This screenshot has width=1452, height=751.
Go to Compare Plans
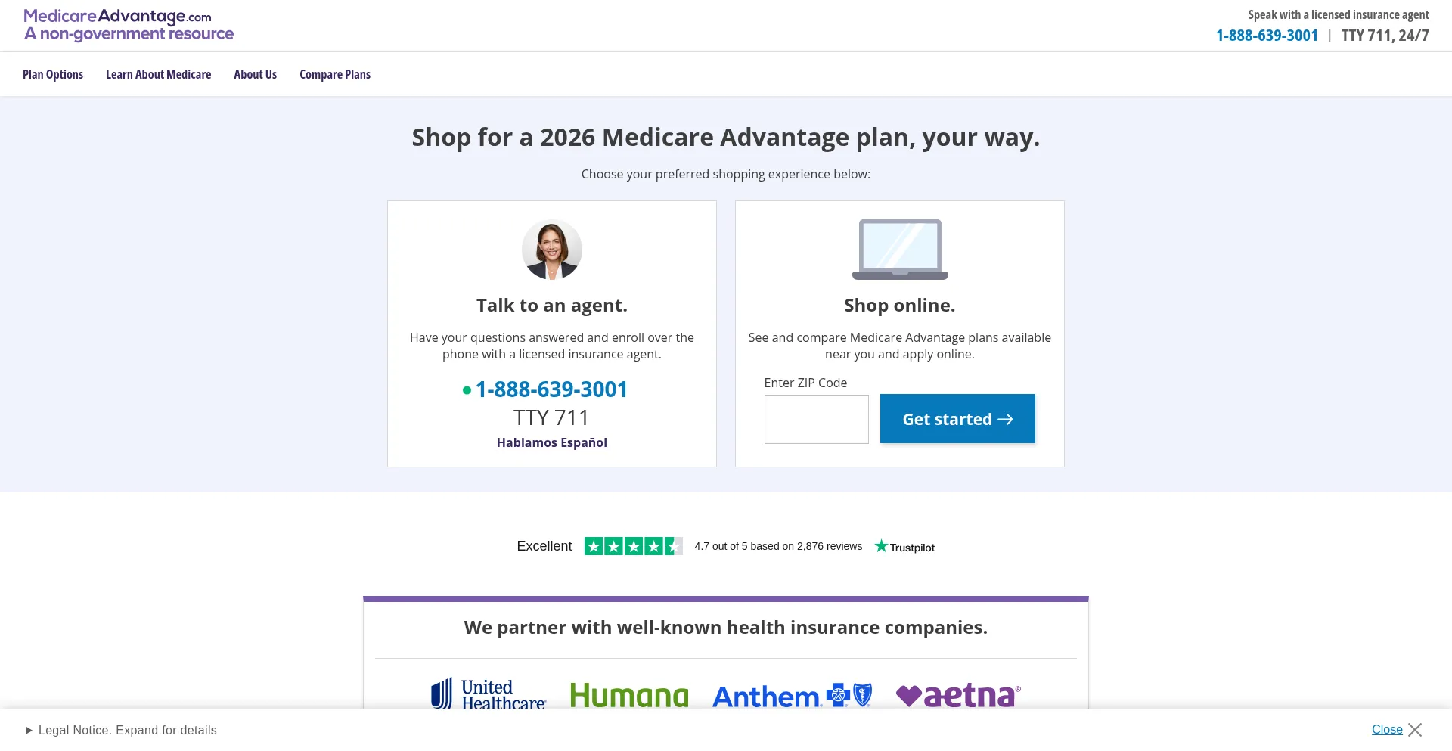[335, 74]
